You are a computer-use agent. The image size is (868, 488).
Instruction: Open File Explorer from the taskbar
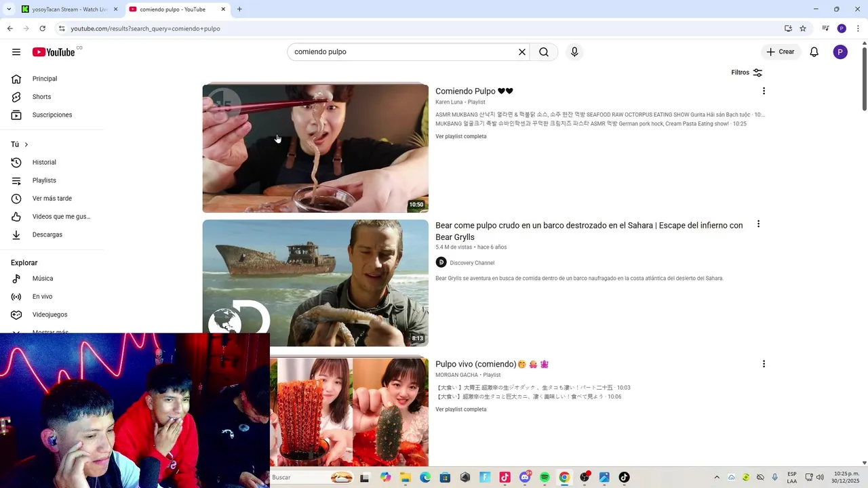[x=405, y=477]
